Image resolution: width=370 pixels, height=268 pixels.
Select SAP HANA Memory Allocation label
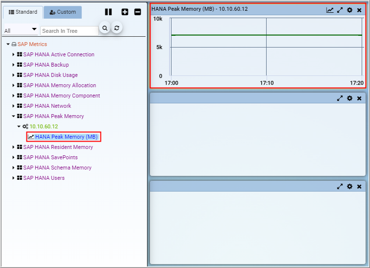coord(60,85)
